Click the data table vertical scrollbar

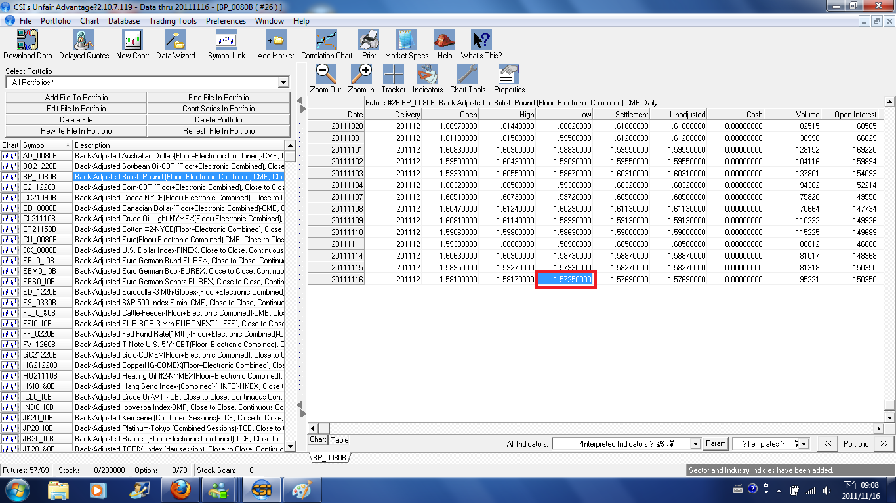(889, 259)
